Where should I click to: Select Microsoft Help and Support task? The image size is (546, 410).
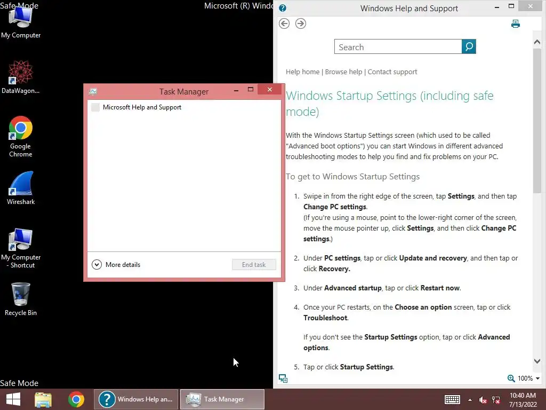184,107
